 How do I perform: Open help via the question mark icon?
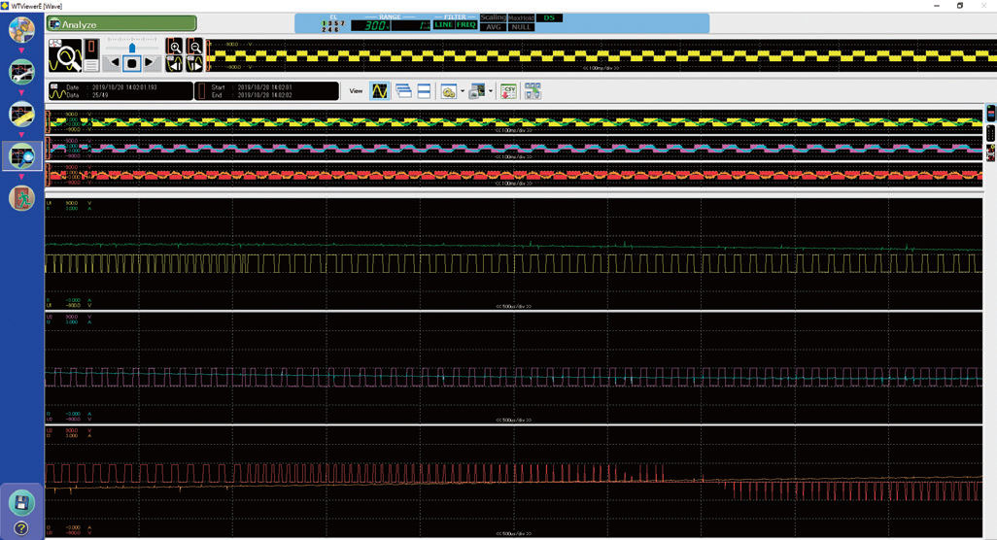click(21, 528)
